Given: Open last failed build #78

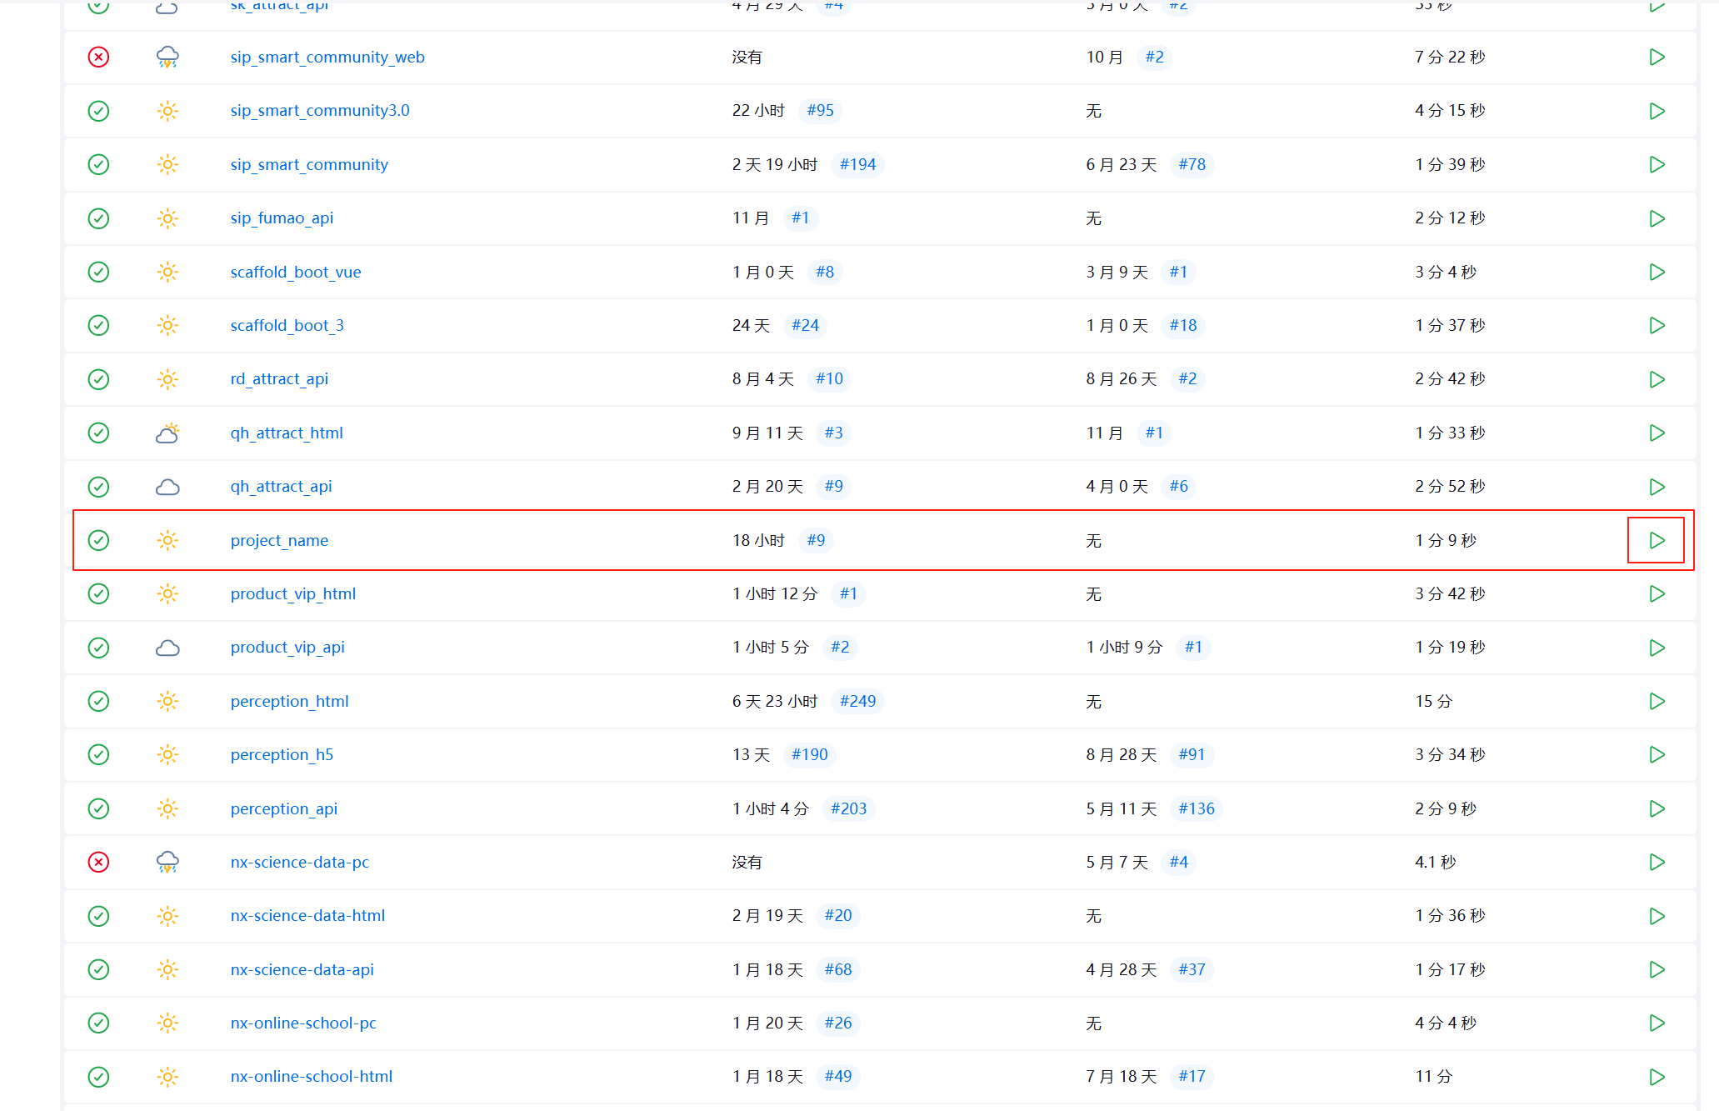Looking at the screenshot, I should (1192, 164).
